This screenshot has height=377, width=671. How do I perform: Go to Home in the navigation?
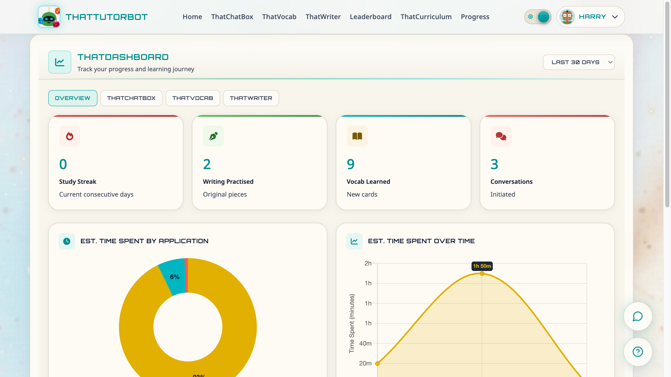192,17
